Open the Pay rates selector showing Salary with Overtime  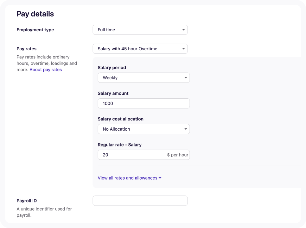pyautogui.click(x=140, y=49)
